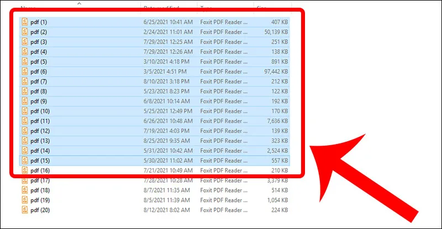Select the pdf (18) file icon

click(x=25, y=190)
